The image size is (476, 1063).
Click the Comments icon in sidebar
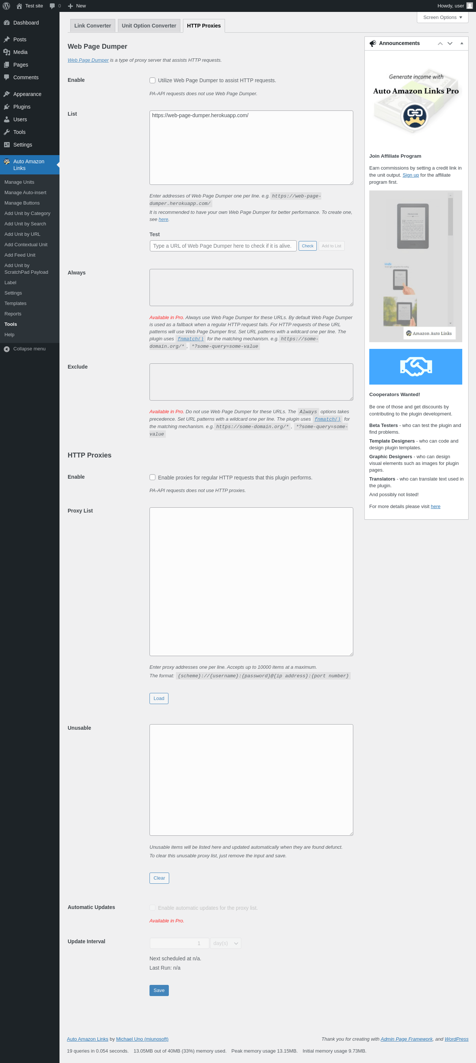[x=7, y=78]
